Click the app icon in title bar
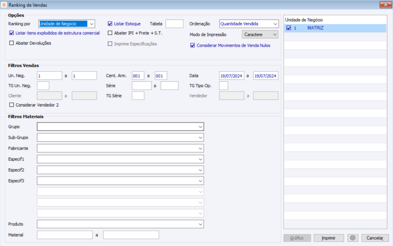The image size is (393, 246). coord(4,5)
